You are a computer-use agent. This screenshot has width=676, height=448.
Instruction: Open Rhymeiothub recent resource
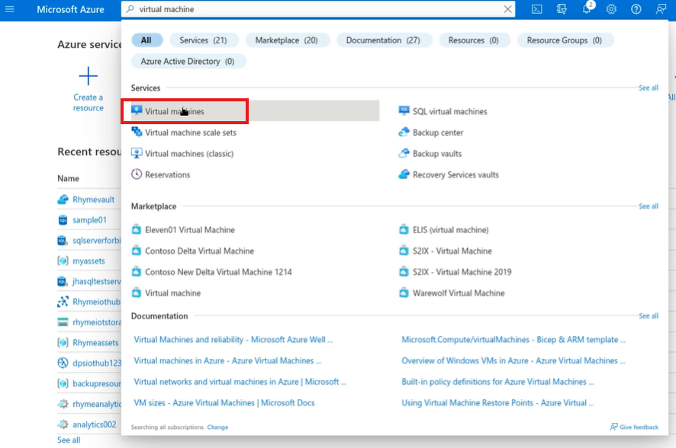[x=97, y=302]
